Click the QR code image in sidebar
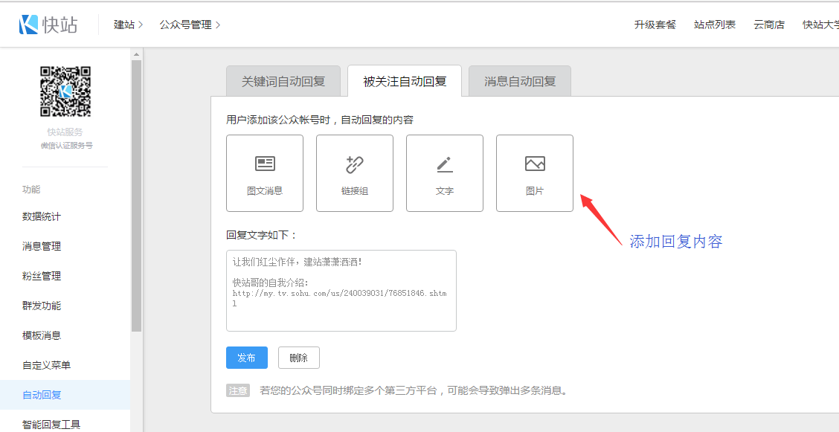The image size is (839, 432). [65, 91]
